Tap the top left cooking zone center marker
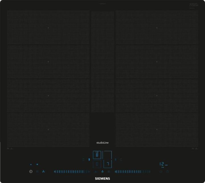Screen dimensions: 205x183 pos(48,28)
